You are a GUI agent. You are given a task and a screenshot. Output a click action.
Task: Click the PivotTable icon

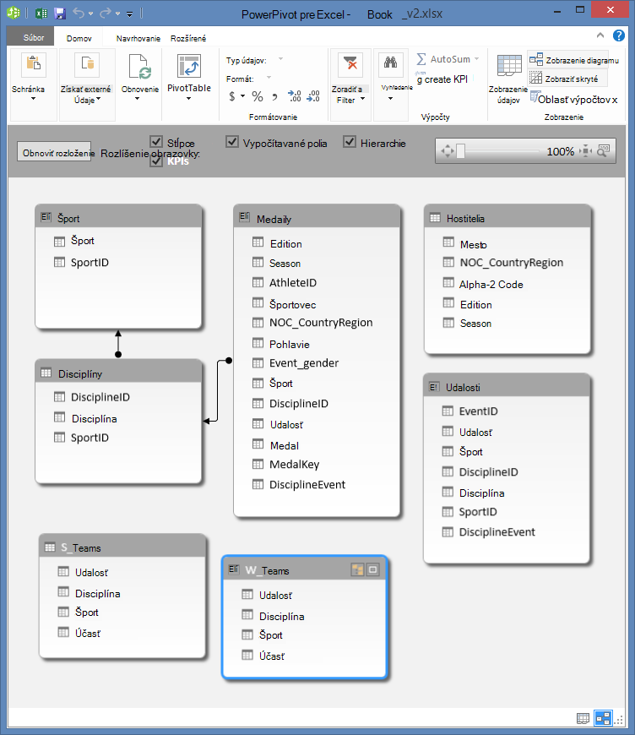(x=189, y=66)
